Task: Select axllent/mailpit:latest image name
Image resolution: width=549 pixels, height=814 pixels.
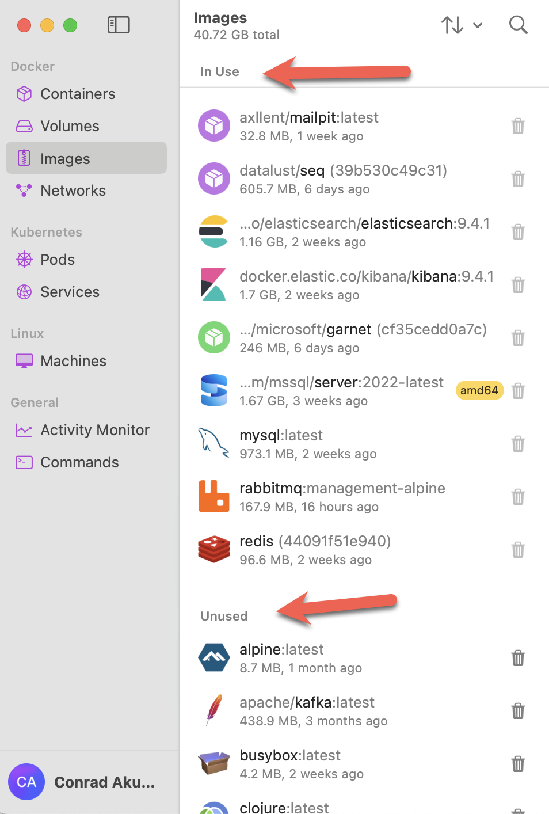Action: 309,117
